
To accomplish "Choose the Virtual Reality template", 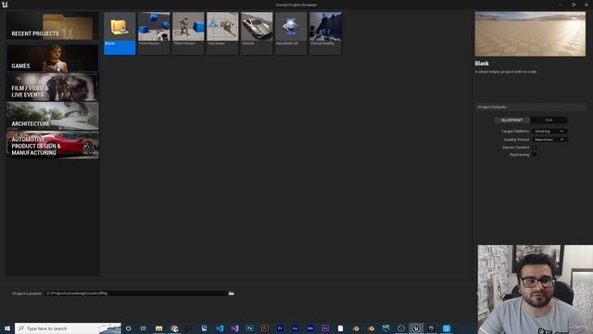I will coord(325,33).
